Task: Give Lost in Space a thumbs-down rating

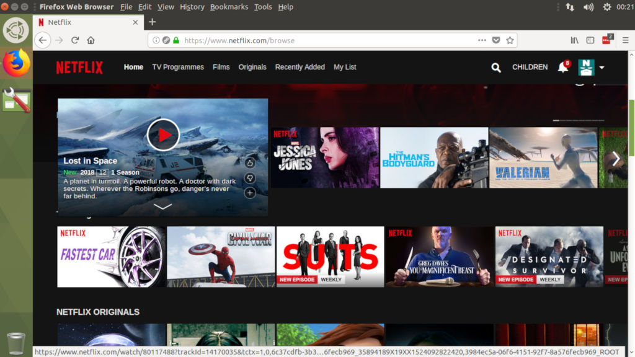Action: 250,178
